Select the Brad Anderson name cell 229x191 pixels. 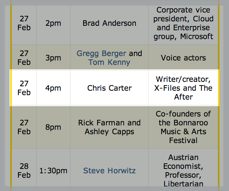(109, 23)
